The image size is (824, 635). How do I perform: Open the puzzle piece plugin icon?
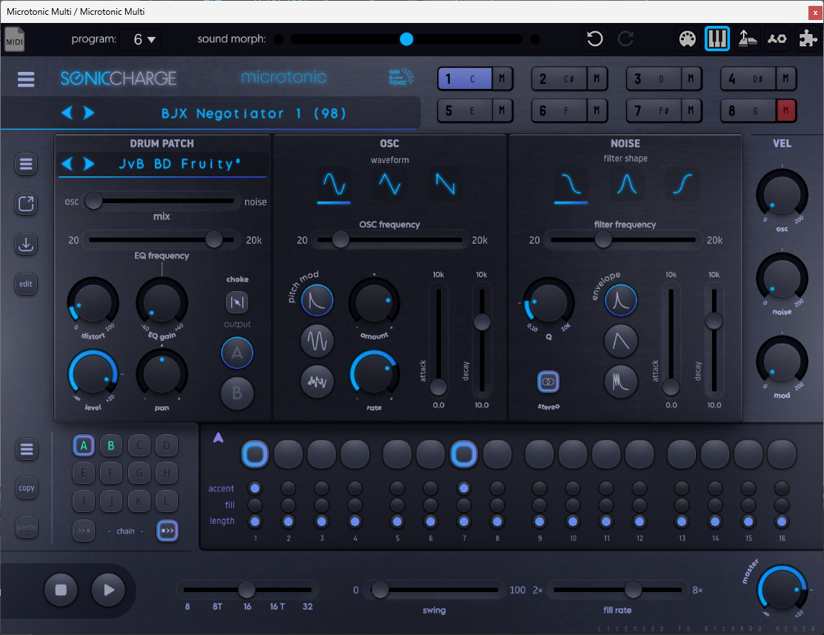tap(808, 39)
